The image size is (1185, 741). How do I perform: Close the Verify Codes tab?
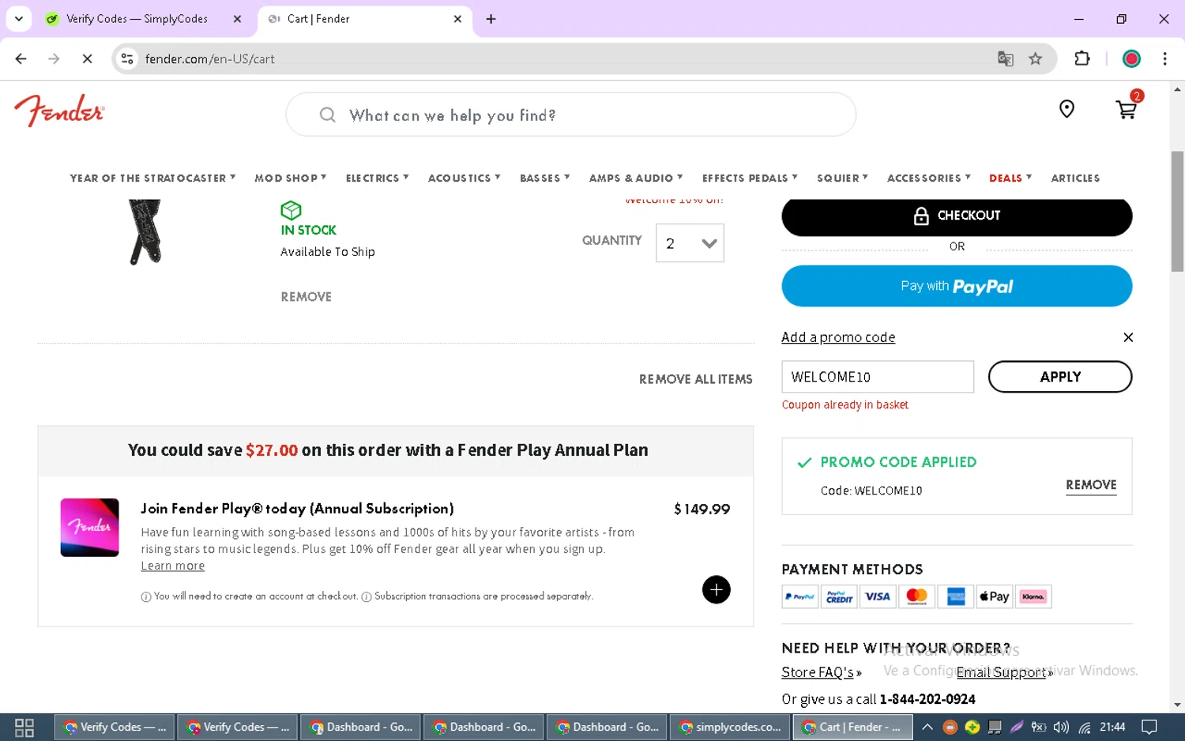click(237, 19)
